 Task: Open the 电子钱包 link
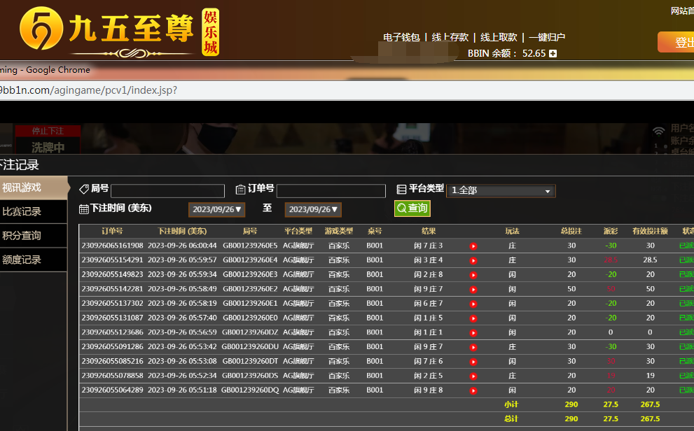click(x=401, y=37)
